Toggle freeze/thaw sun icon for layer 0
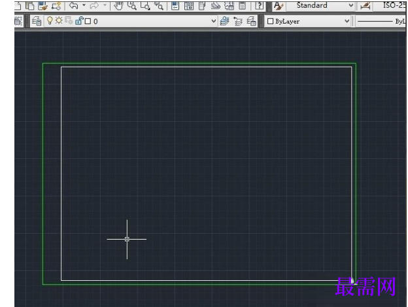Viewport: 408px width, 307px height. [x=59, y=20]
